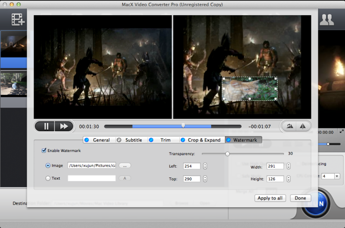This screenshot has width=345, height=228.
Task: Click the Left value stepper
Action: [x=205, y=166]
